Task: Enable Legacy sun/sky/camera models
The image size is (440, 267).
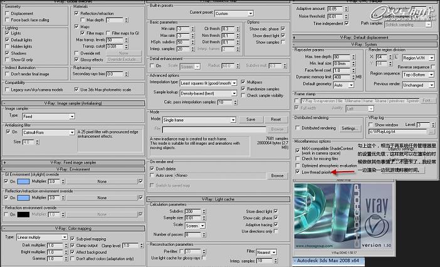Action: click(x=8, y=90)
